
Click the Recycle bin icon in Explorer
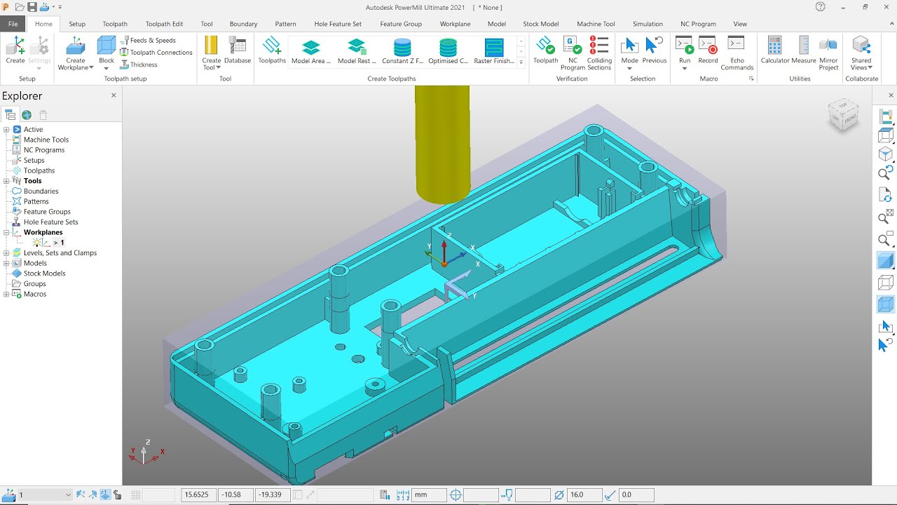pyautogui.click(x=43, y=115)
